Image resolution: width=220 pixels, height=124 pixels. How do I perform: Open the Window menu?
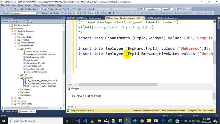point(52,6)
